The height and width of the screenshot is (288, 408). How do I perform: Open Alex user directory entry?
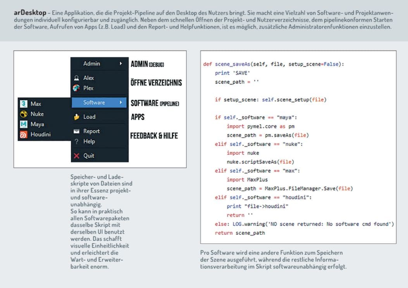[x=100, y=78]
